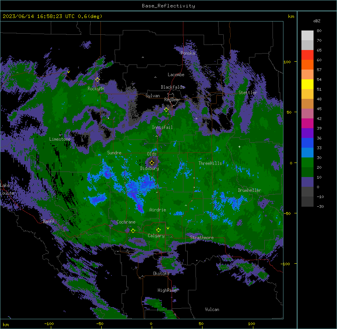The height and width of the screenshot is (329, 337).
Task: Click the Stettler city label
Action: pos(248,93)
